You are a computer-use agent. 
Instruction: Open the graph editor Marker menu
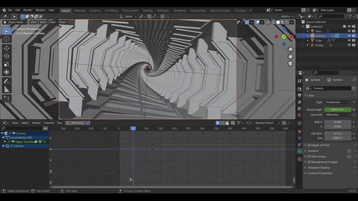pyautogui.click(x=36, y=123)
